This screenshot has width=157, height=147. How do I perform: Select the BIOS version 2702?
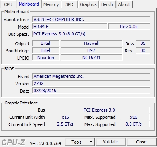coord(91,83)
